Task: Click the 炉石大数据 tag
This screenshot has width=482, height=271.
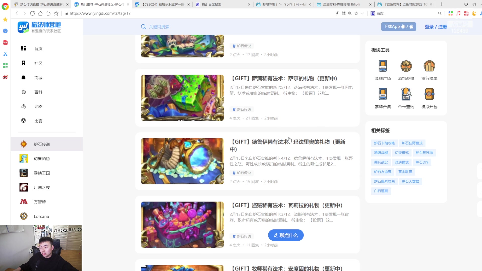Action: (410, 181)
